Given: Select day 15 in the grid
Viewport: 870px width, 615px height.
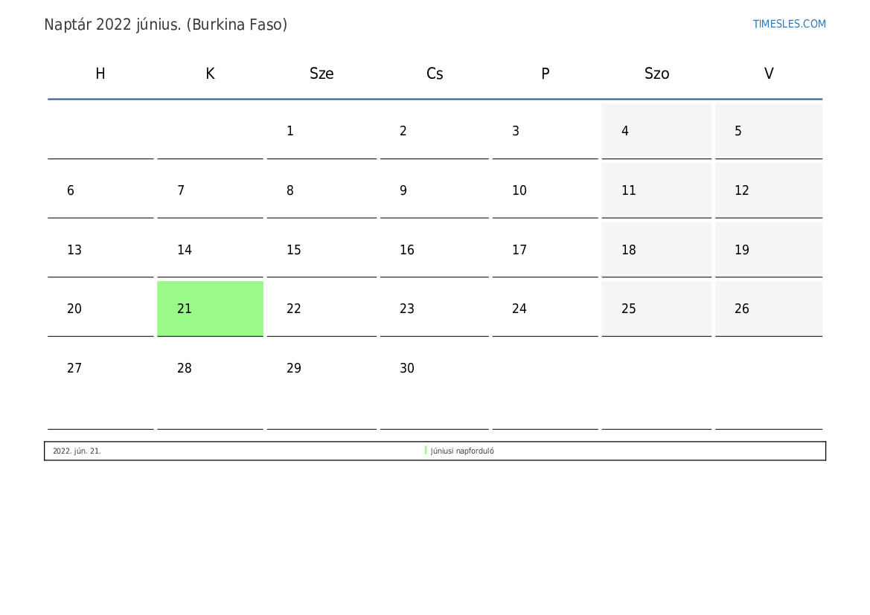Looking at the screenshot, I should point(294,250).
